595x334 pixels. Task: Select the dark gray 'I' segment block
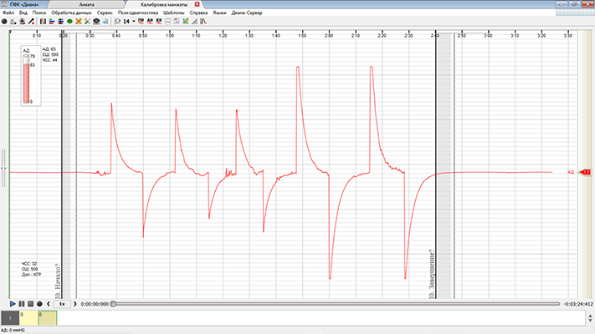[x=10, y=318]
